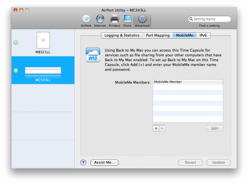Remove member with the minus button
Image resolution: width=248 pixels, height=184 pixels.
pyautogui.click(x=162, y=128)
